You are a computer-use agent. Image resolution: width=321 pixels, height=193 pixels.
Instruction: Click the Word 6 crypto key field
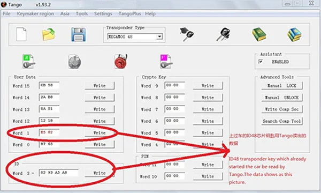pyautogui.click(x=174, y=121)
